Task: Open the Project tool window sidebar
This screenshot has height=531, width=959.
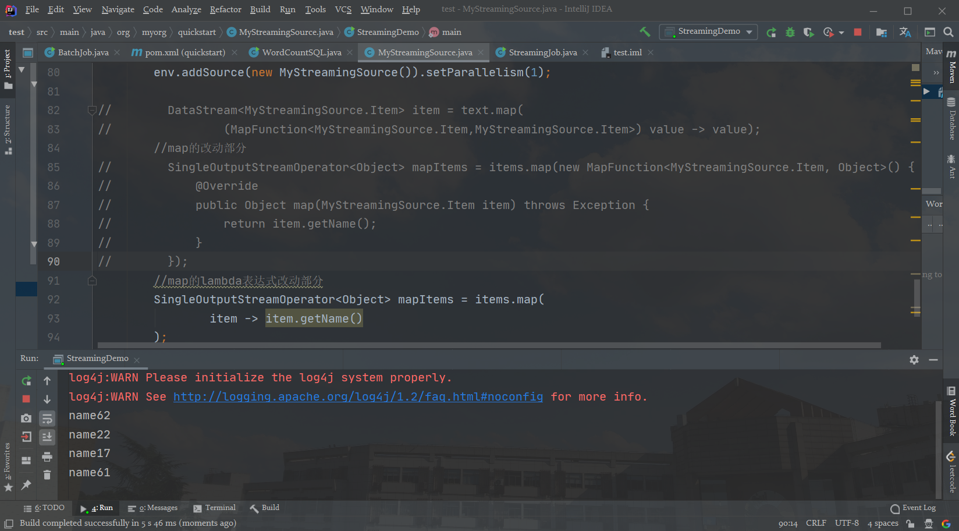Action: (8, 69)
